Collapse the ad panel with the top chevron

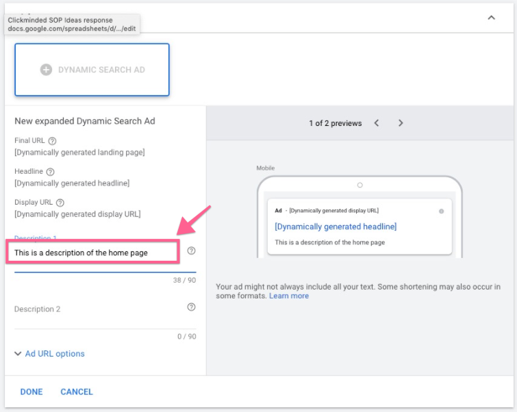491,18
